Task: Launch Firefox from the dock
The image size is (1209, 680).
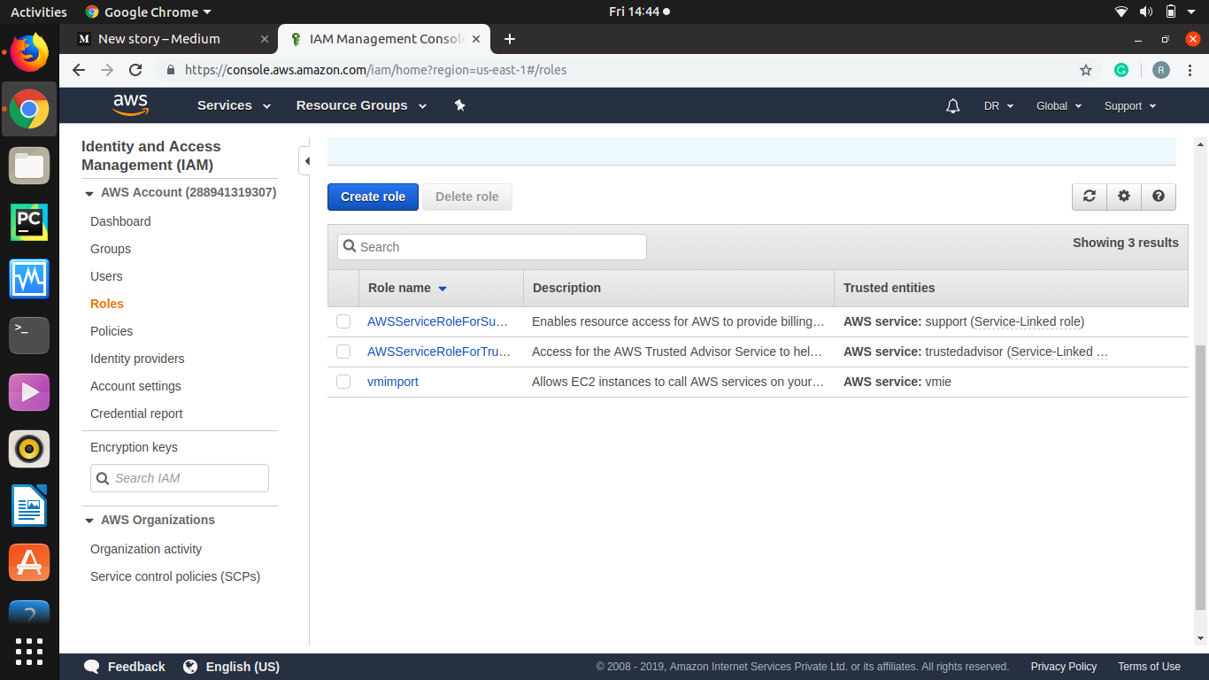Action: click(29, 52)
